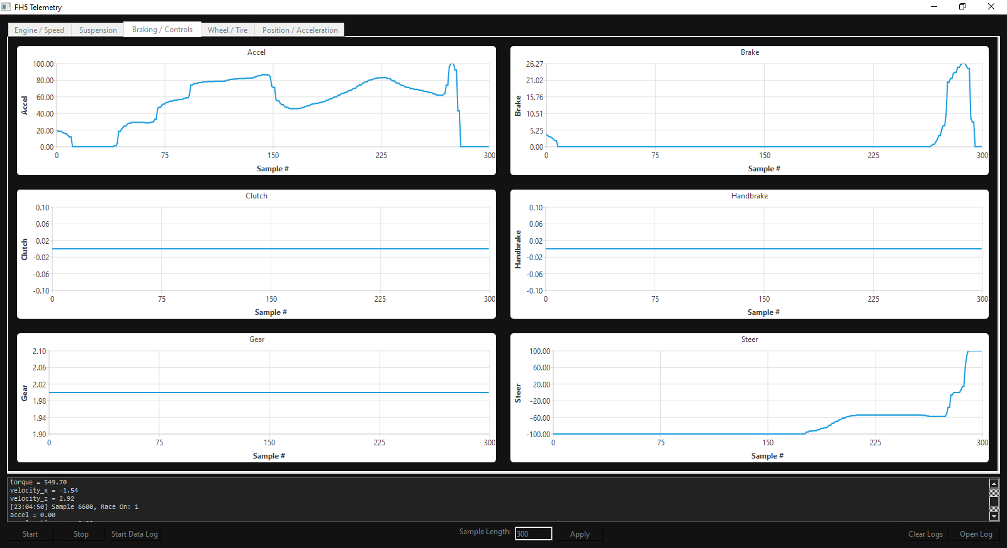1007x548 pixels.
Task: Open the Wheel / Tire tab
Action: (228, 30)
